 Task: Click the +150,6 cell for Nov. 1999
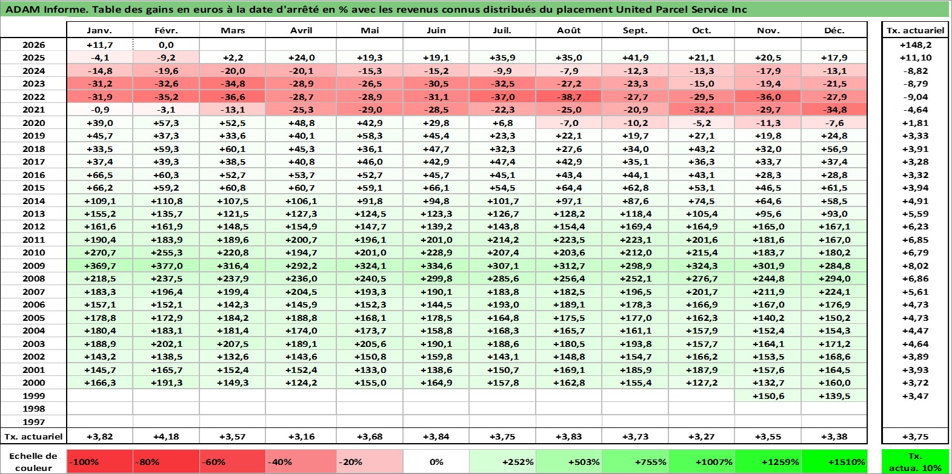pos(768,396)
